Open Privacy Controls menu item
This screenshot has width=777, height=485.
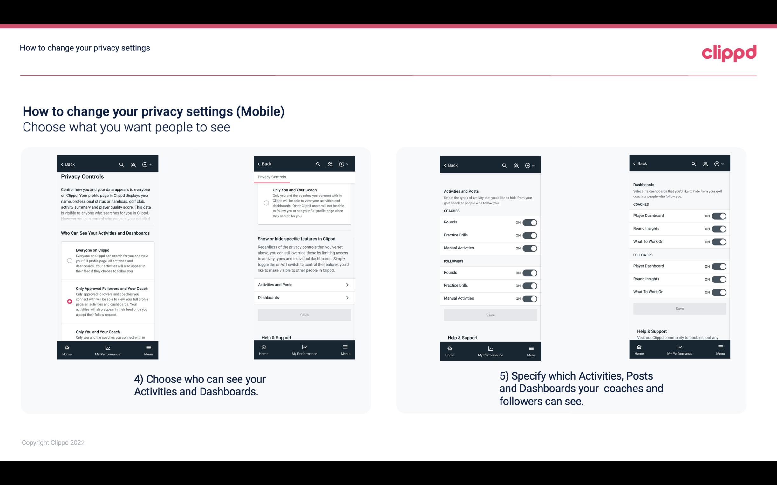(272, 177)
